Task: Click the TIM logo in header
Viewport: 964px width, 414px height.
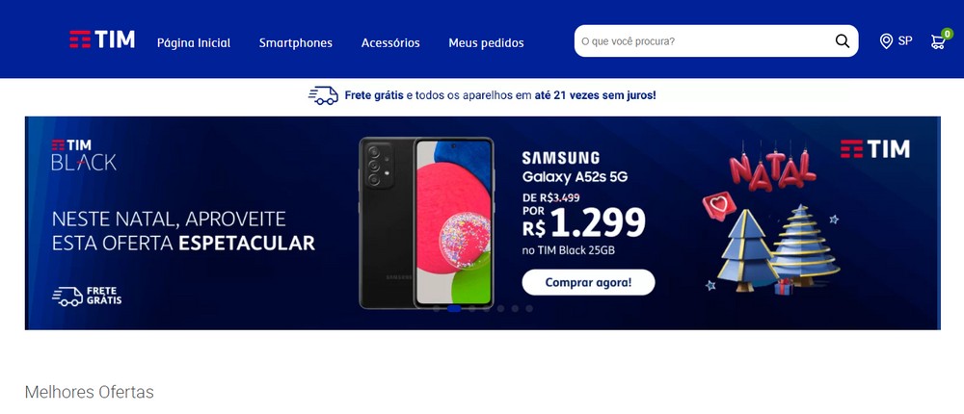Action: [x=102, y=39]
